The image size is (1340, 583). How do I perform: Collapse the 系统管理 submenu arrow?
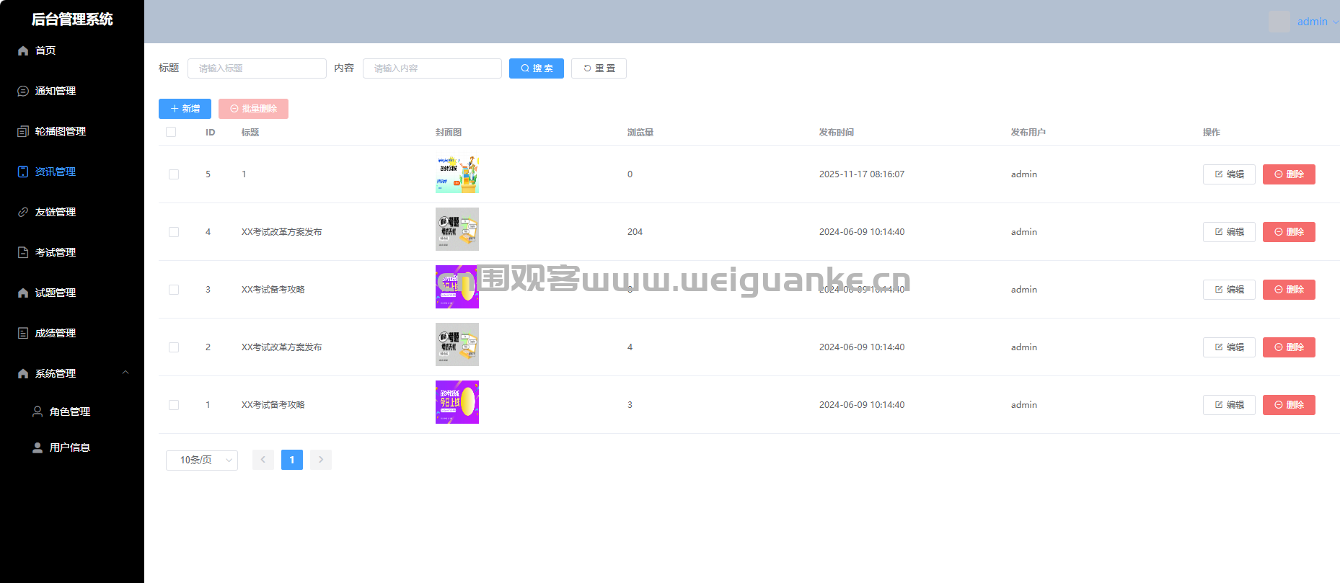[x=125, y=373]
